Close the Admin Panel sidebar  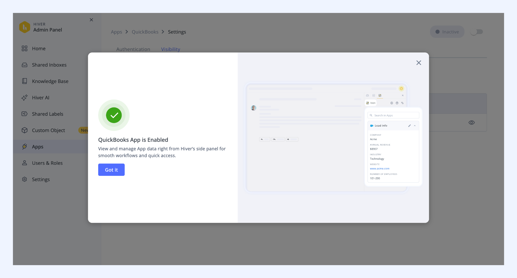click(x=91, y=20)
